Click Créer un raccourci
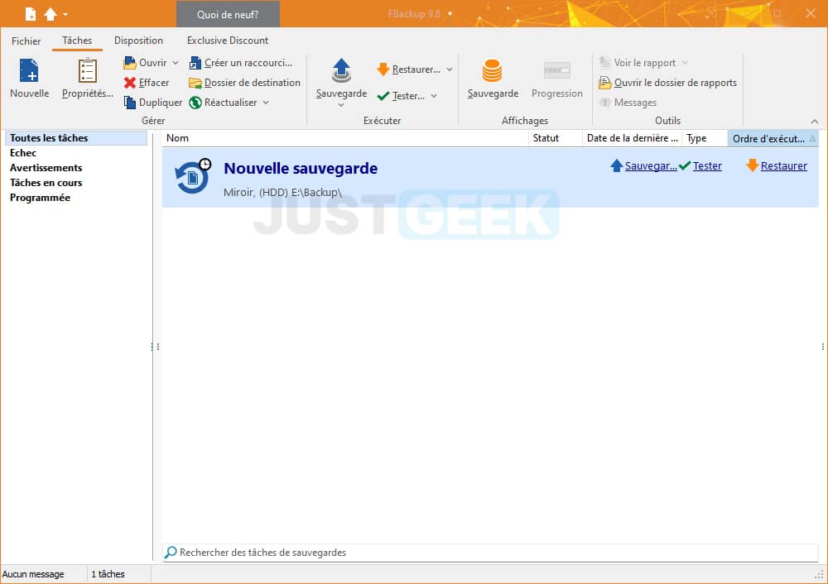Image resolution: width=828 pixels, height=584 pixels. point(241,63)
